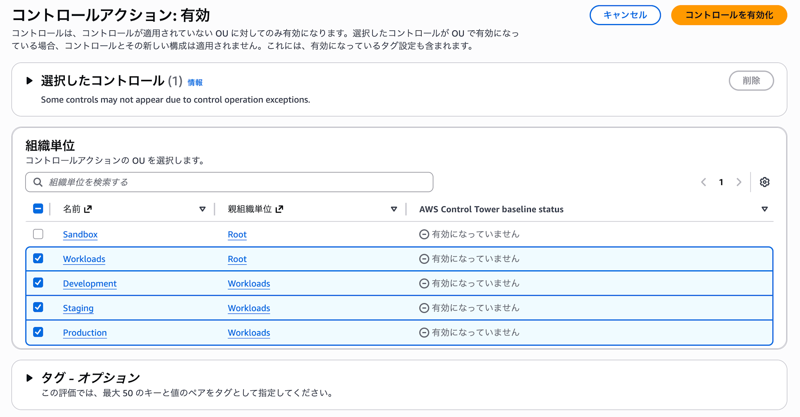Open the Development organizational unit link

point(90,283)
